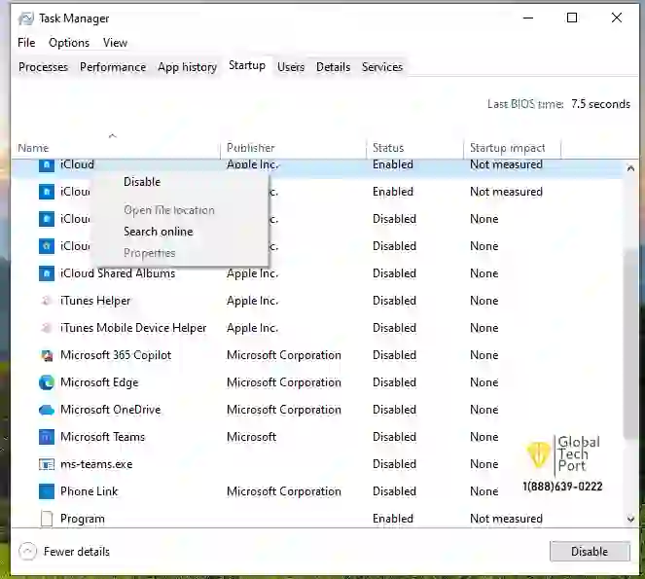The image size is (645, 579).
Task: Click the Program blank file icon
Action: pos(47,519)
